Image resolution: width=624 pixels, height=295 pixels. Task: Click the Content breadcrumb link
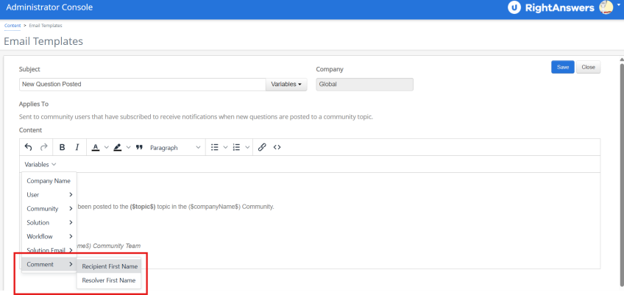[x=12, y=26]
